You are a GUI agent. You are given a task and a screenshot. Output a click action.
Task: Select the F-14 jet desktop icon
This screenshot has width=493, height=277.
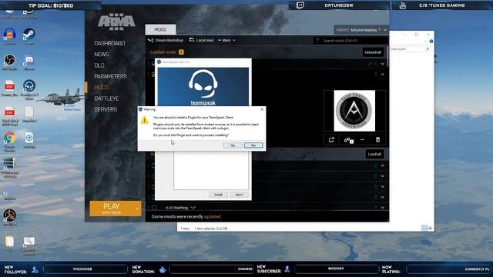pyautogui.click(x=62, y=98)
